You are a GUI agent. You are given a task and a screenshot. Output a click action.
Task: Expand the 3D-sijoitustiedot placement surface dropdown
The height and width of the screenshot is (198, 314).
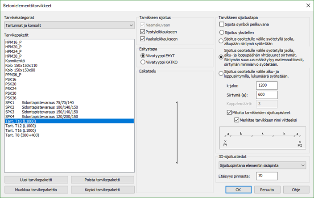pos(262,165)
